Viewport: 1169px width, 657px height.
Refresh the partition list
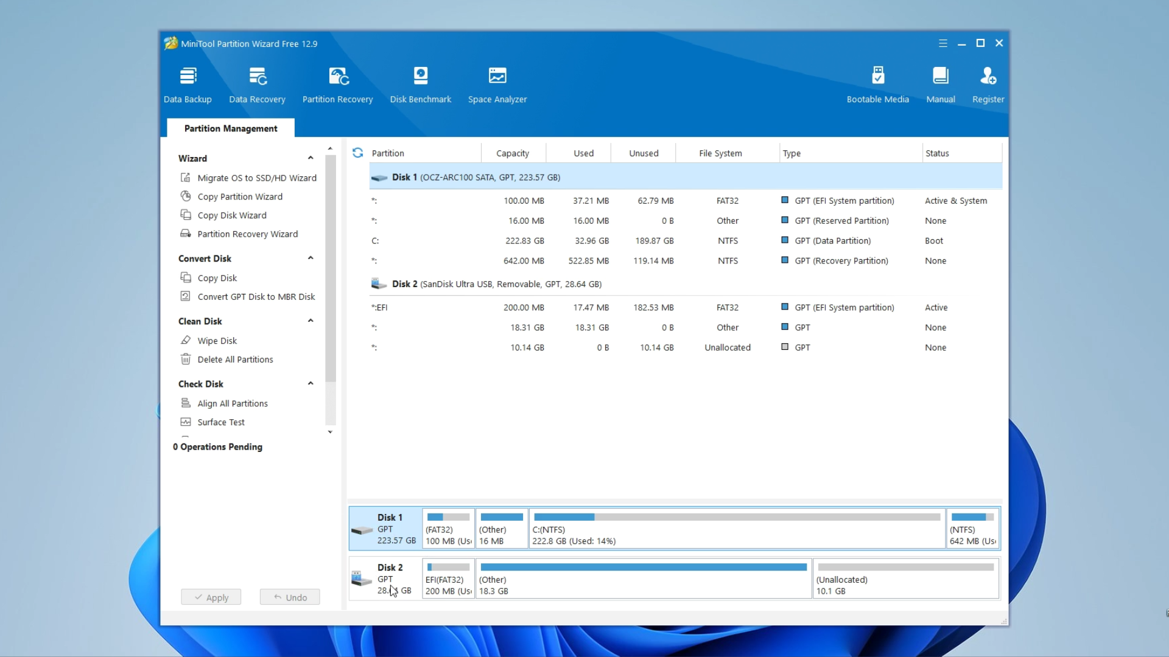(x=358, y=153)
